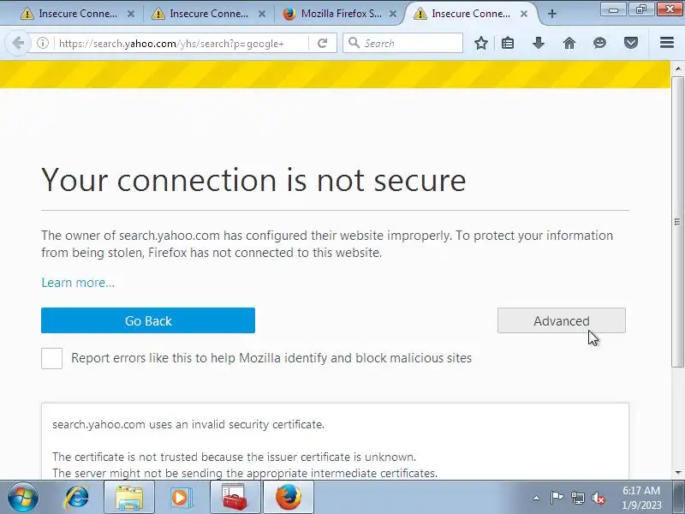Screen dimensions: 685x514
Task: Close the first Insecure Connection tab
Action: (131, 14)
